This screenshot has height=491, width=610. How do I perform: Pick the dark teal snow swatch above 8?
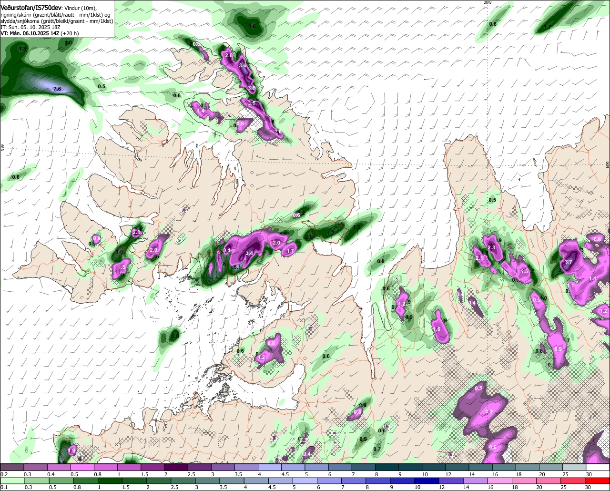coord(387,468)
